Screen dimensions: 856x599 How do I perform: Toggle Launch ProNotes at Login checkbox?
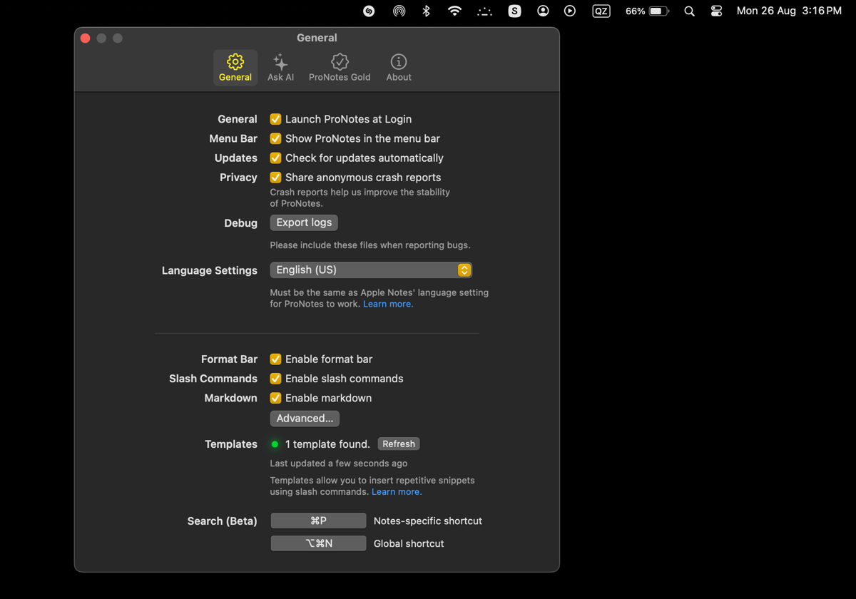coord(275,119)
